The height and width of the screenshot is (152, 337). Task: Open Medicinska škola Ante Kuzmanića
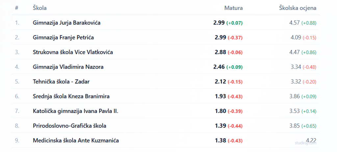[x=76, y=141]
